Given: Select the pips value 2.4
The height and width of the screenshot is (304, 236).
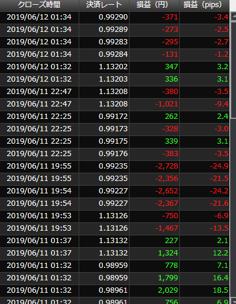Looking at the screenshot, I should [223, 117].
